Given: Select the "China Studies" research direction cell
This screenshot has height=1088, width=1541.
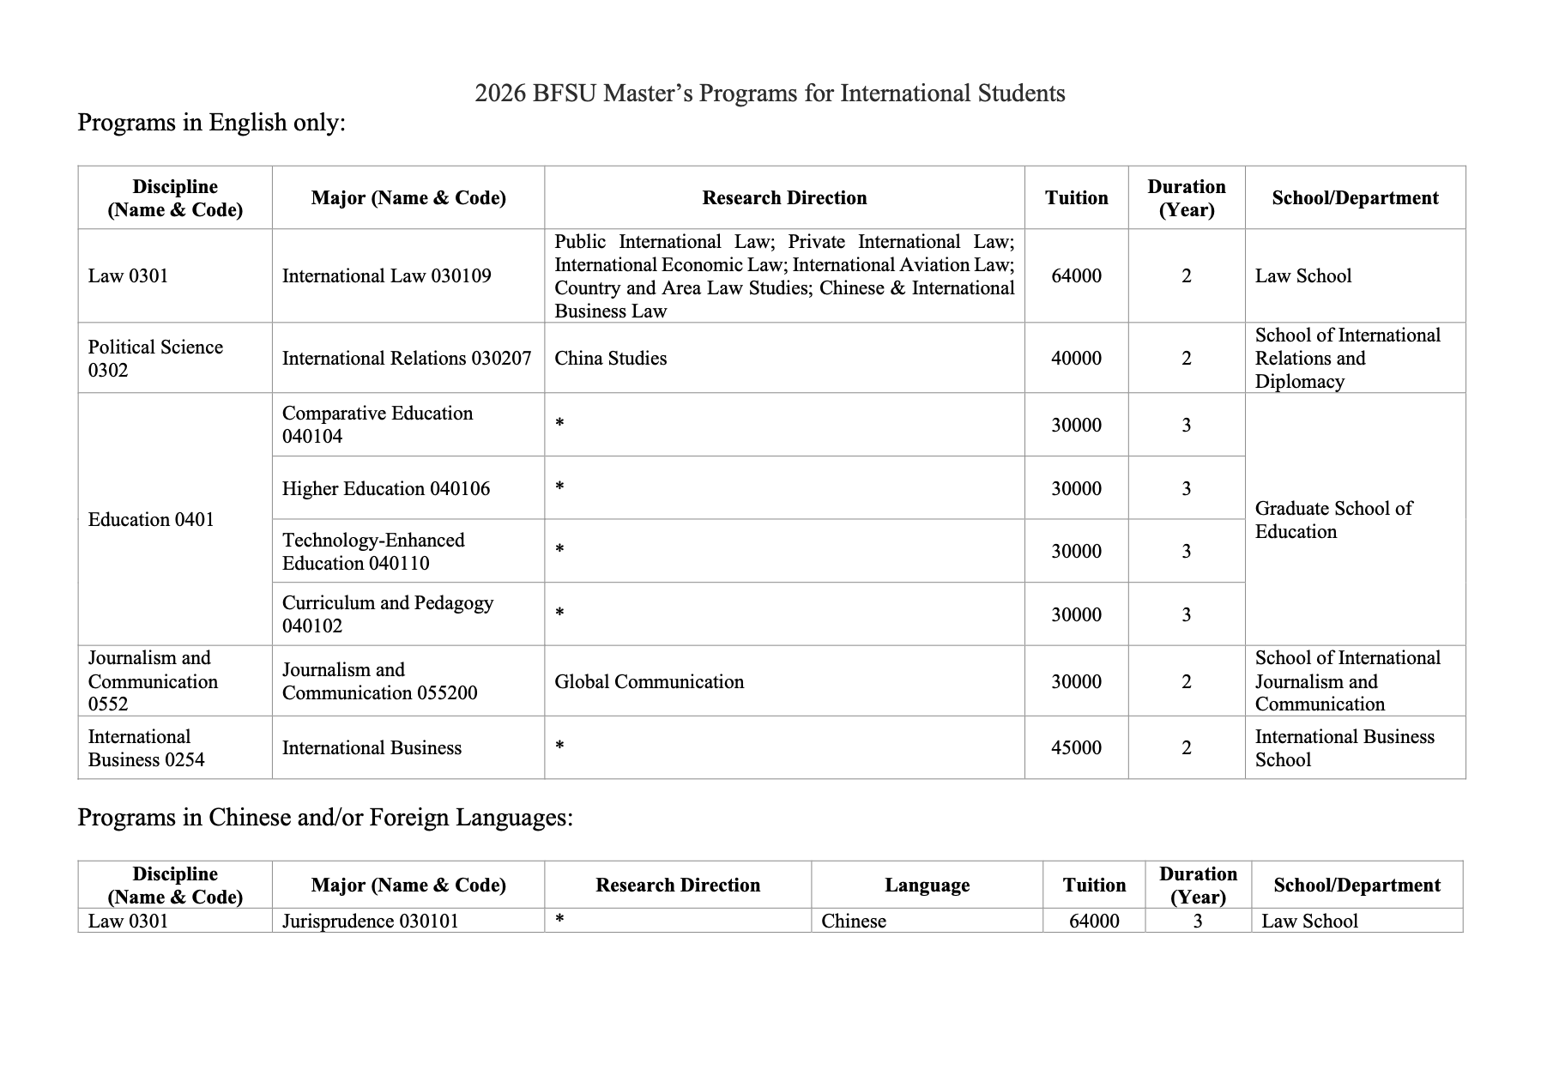Looking at the screenshot, I should (610, 358).
